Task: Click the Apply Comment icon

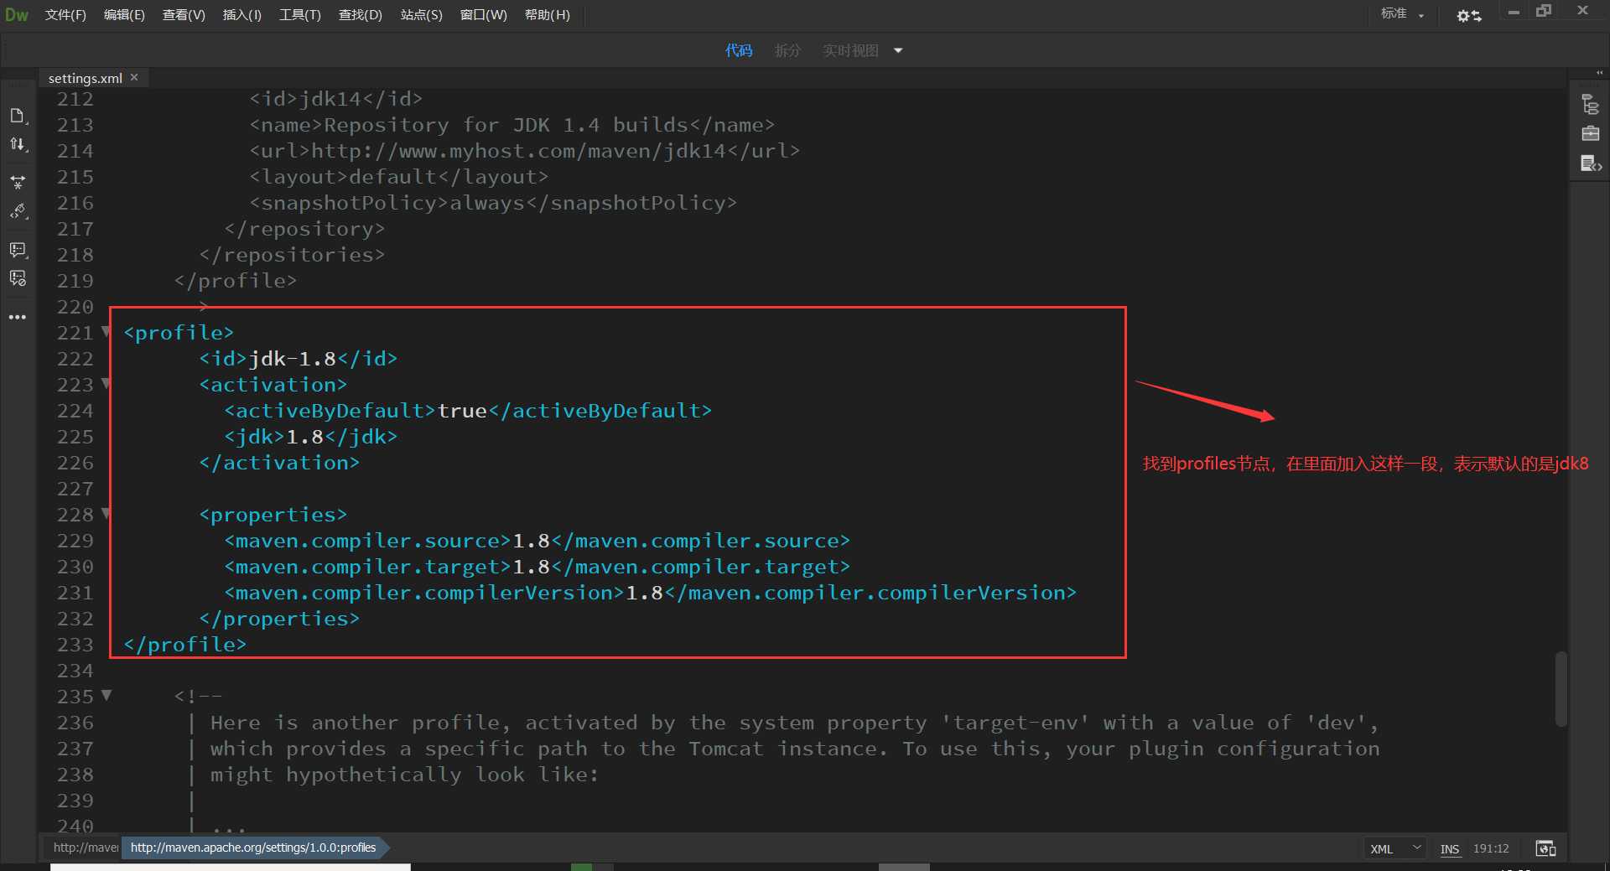Action: 18,250
